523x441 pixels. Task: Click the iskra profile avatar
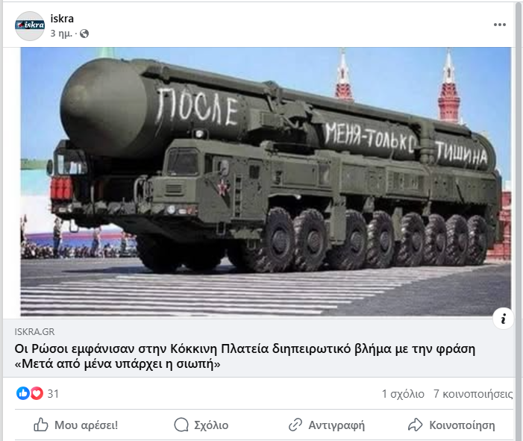[30, 25]
